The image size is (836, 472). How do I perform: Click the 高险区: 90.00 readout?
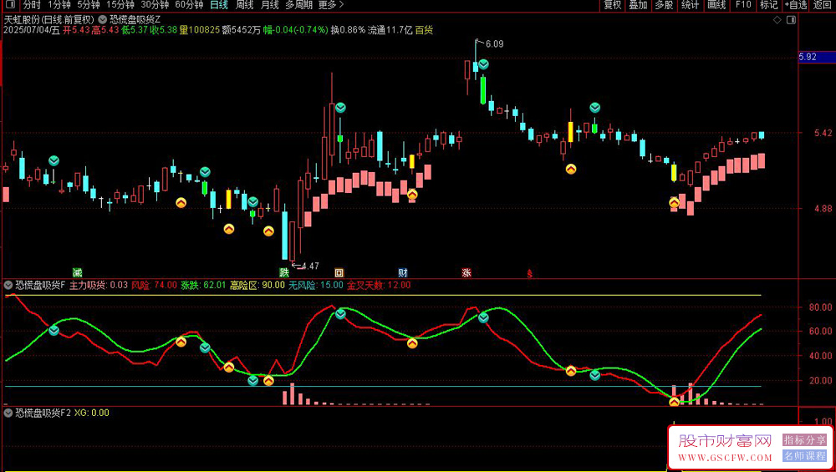(x=257, y=285)
